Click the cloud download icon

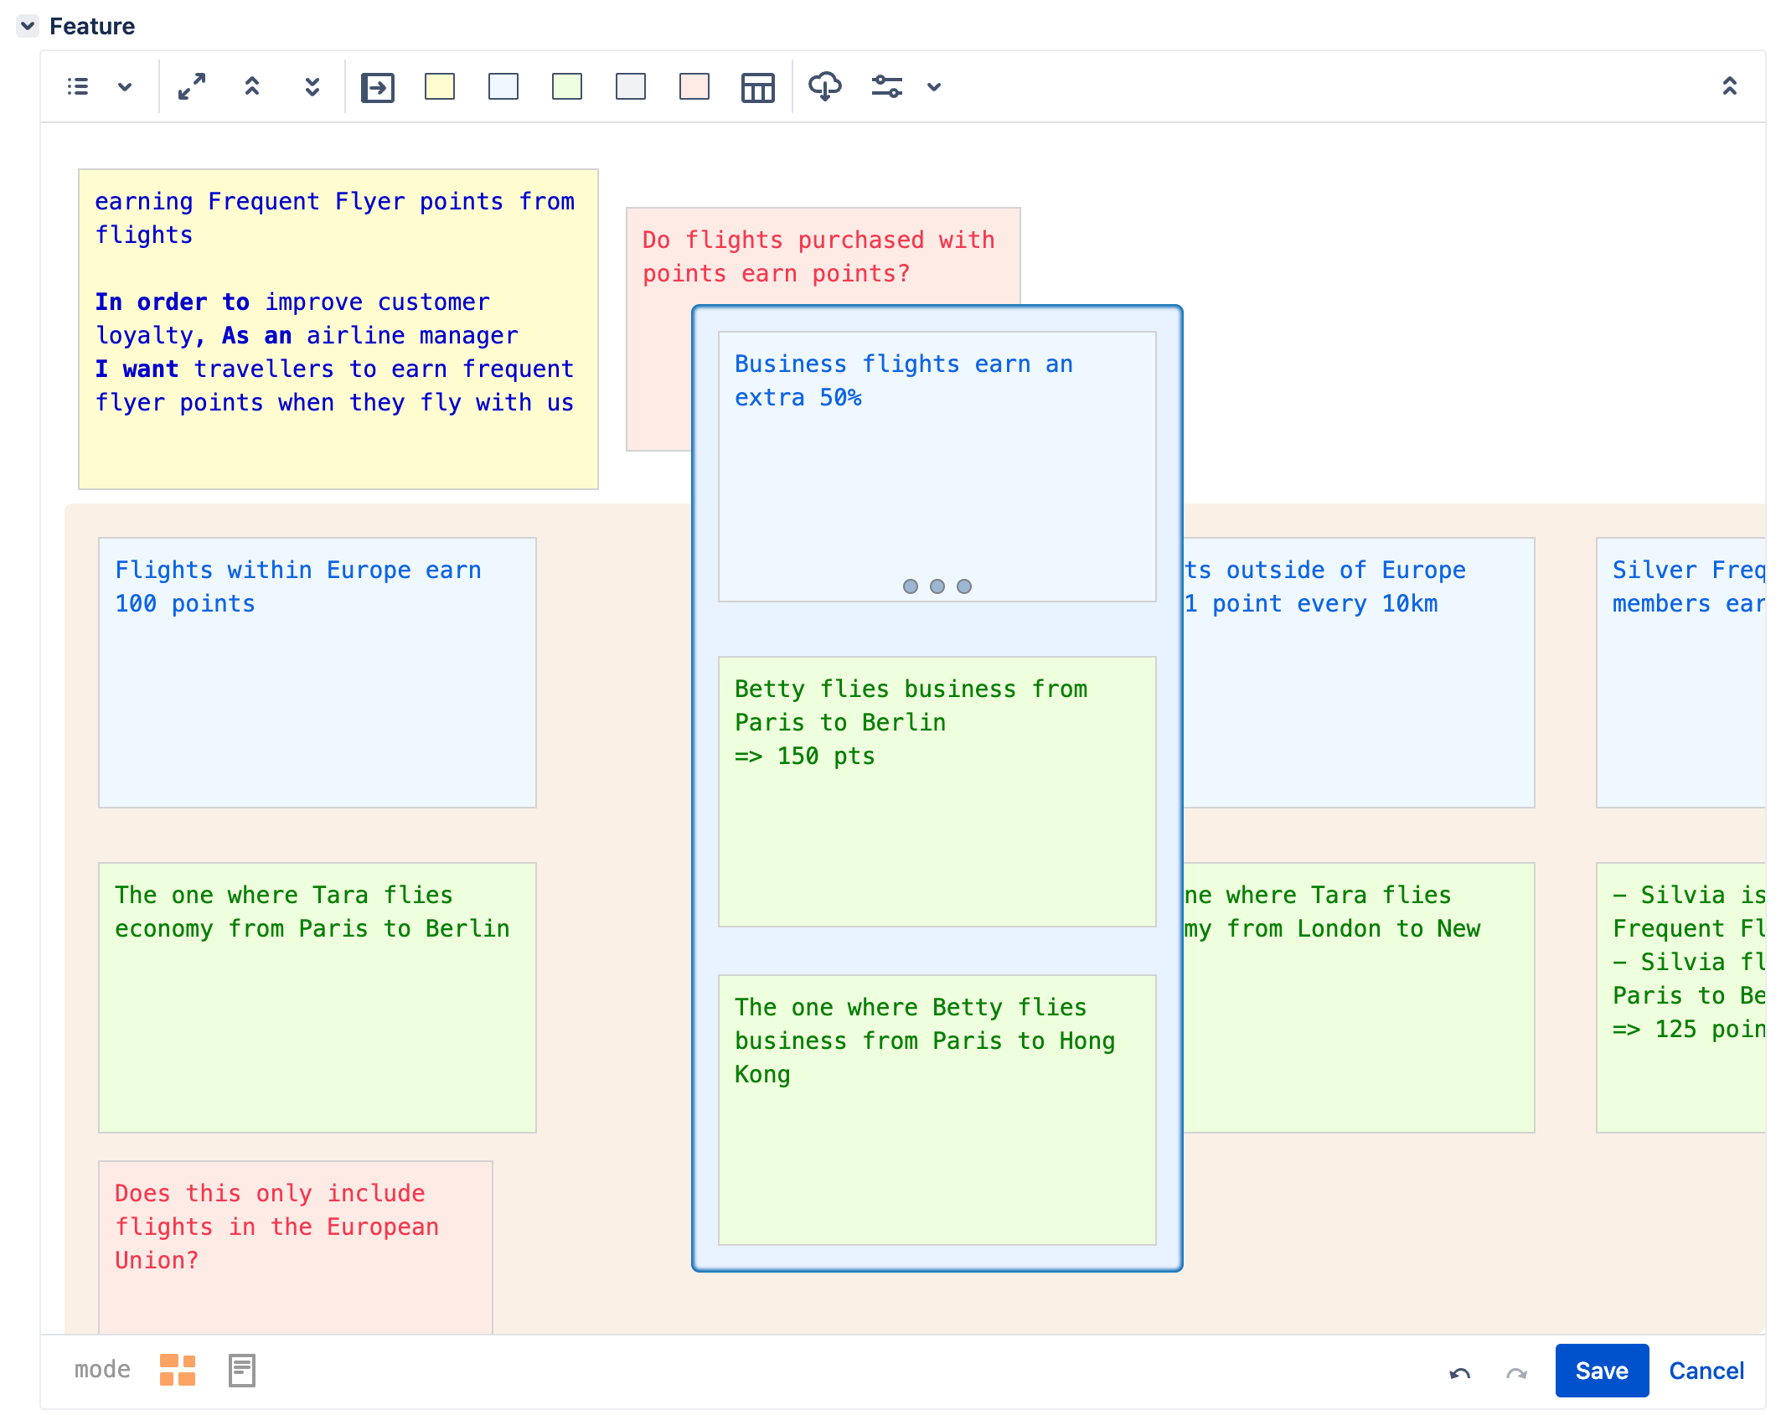click(x=824, y=86)
